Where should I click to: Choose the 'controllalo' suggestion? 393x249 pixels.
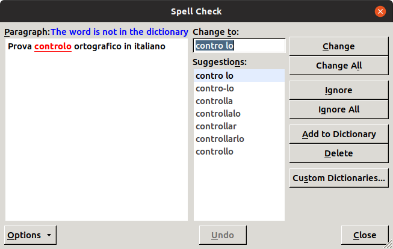[218, 114]
